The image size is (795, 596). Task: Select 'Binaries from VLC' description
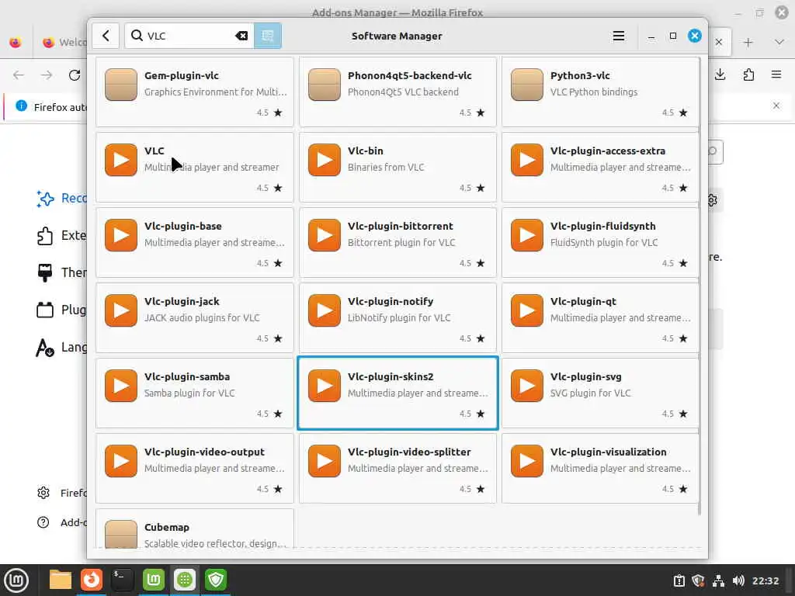pyautogui.click(x=385, y=168)
